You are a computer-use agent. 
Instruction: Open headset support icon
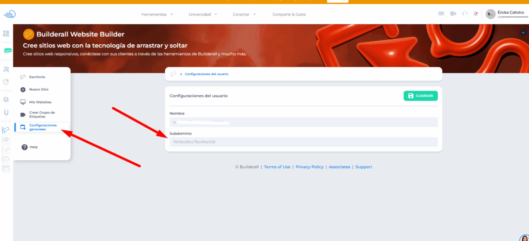pyautogui.click(x=465, y=14)
